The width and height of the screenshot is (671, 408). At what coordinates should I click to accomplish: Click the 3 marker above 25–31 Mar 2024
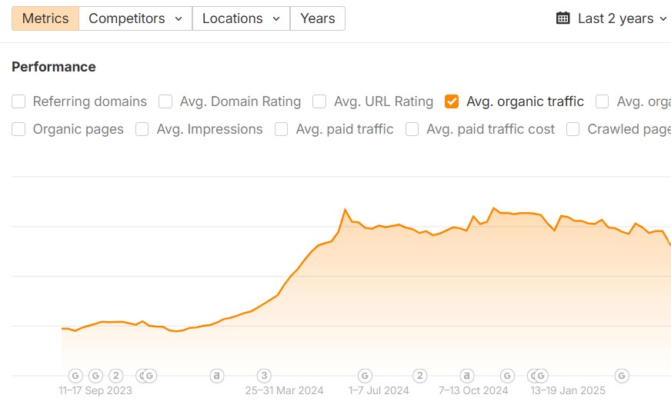point(264,376)
